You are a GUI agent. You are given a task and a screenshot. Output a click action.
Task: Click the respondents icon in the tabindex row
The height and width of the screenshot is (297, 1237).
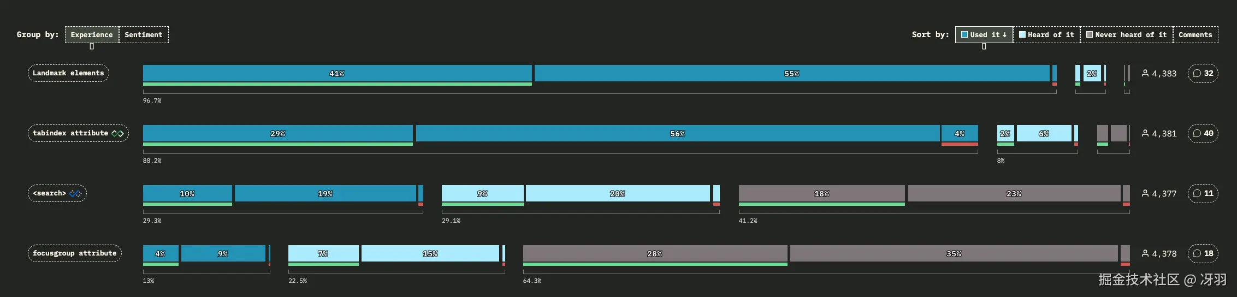(1145, 133)
